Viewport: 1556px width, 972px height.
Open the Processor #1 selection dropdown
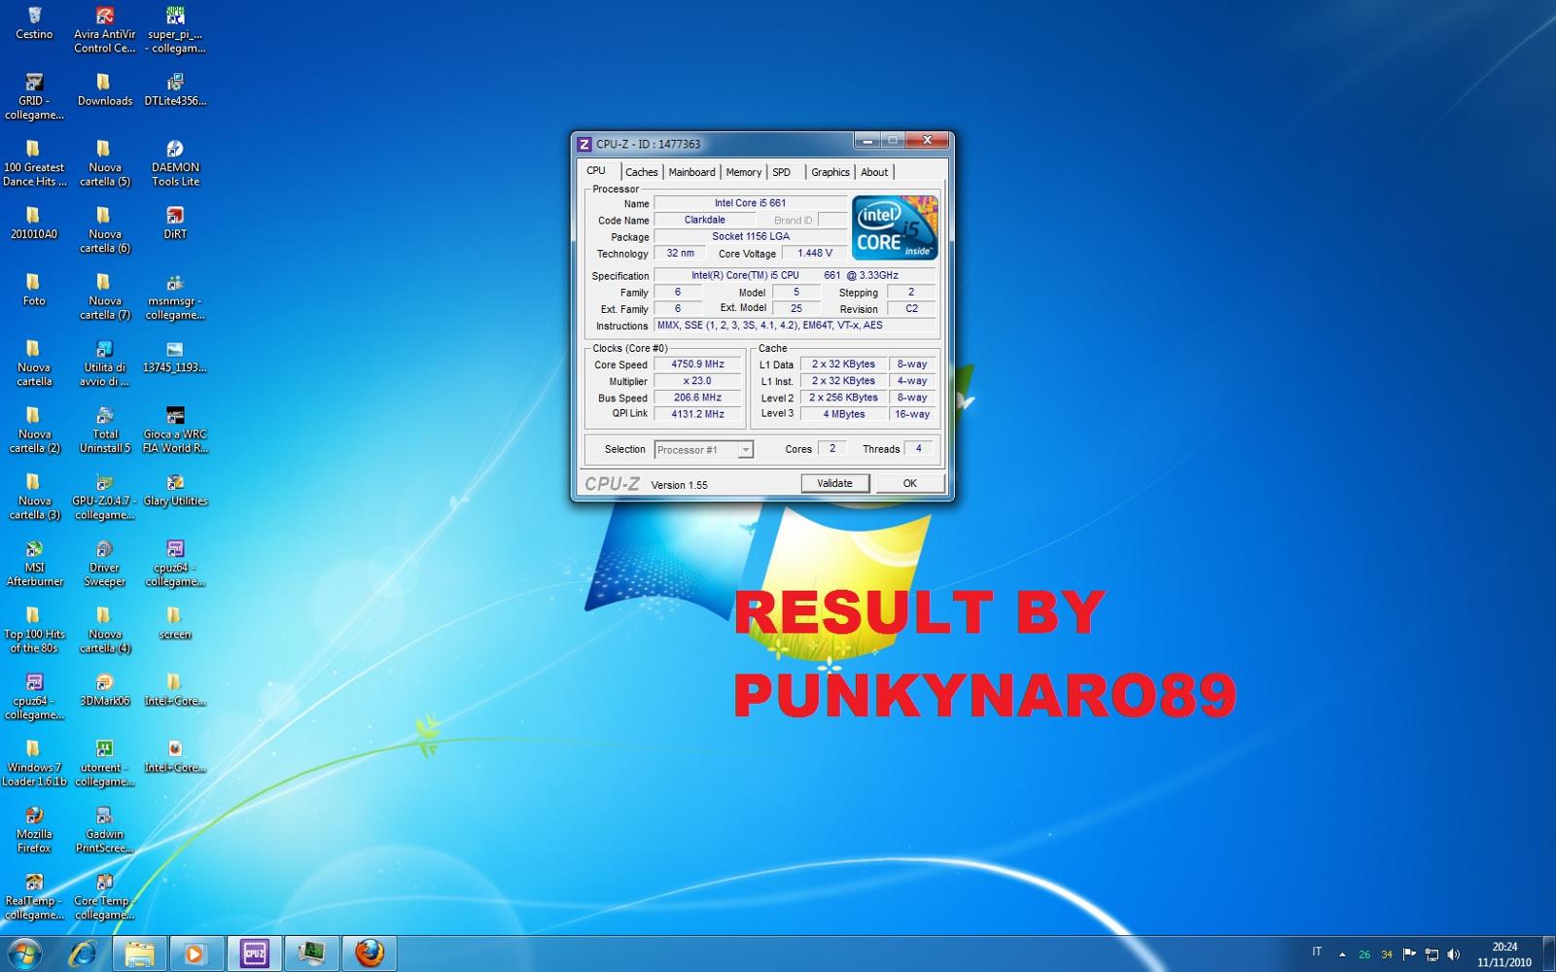[x=704, y=449]
